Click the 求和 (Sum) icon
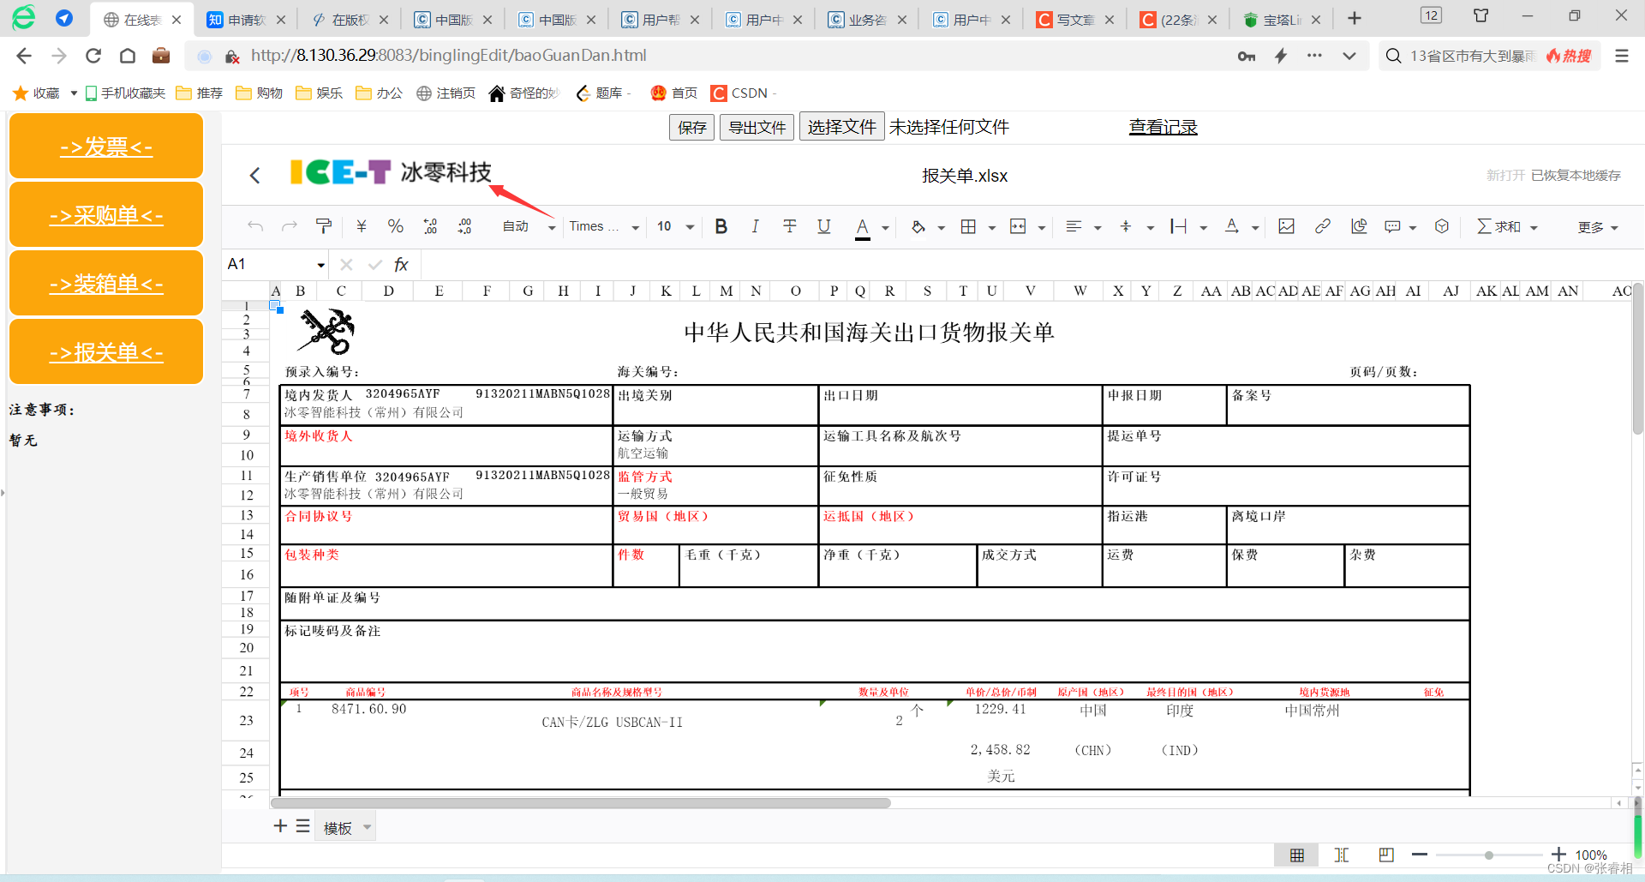The image size is (1645, 882). coord(1501,226)
